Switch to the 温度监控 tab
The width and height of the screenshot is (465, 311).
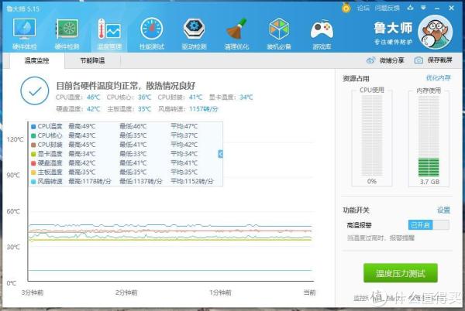(36, 60)
